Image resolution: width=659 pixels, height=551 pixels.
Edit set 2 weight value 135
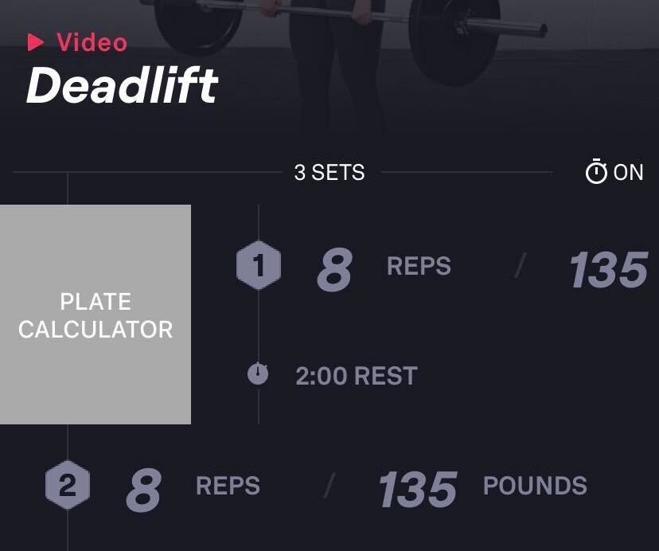pyautogui.click(x=418, y=488)
